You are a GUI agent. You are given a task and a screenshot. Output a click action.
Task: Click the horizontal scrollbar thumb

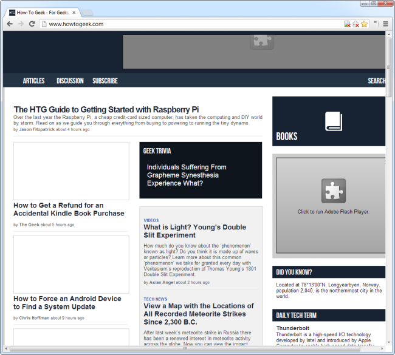[x=185, y=348]
